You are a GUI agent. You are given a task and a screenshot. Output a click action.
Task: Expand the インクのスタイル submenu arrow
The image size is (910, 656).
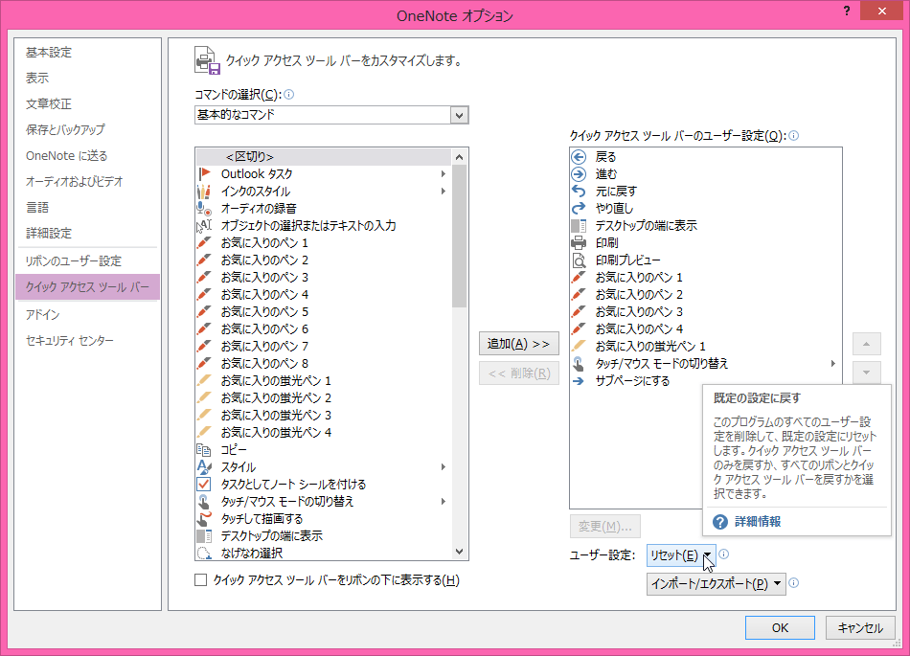443,191
